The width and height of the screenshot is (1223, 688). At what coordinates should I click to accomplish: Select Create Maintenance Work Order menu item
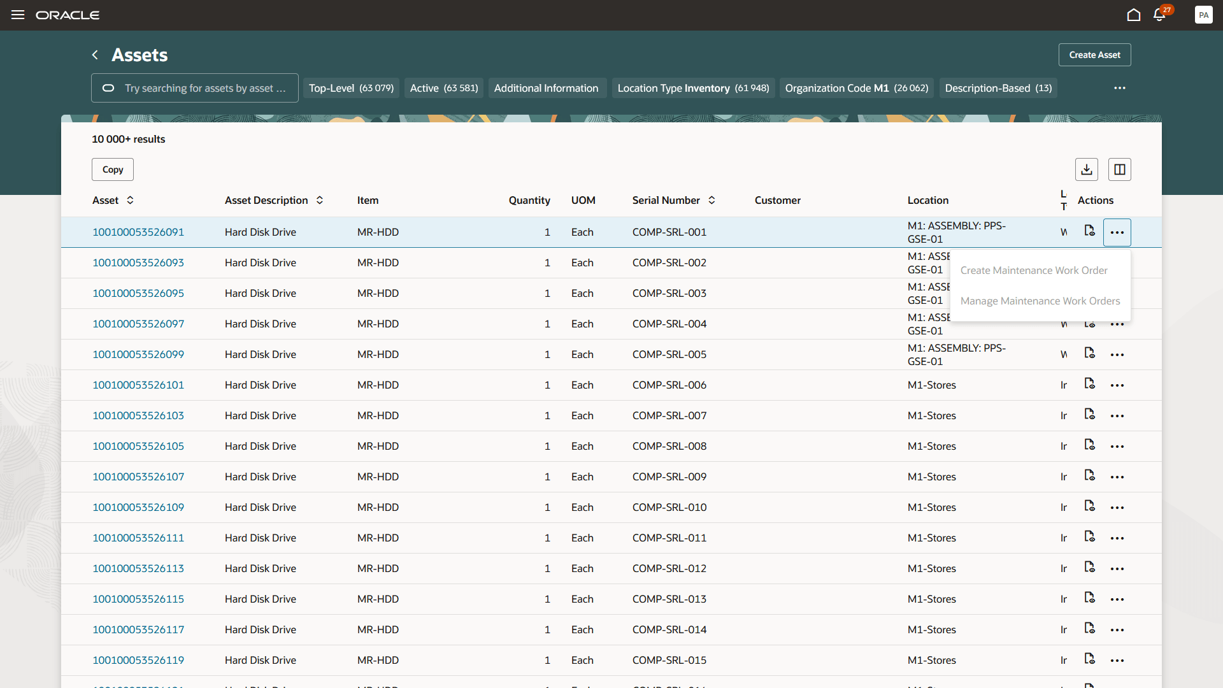[1040, 270]
